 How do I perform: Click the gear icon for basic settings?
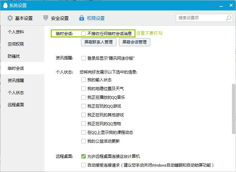[10, 18]
